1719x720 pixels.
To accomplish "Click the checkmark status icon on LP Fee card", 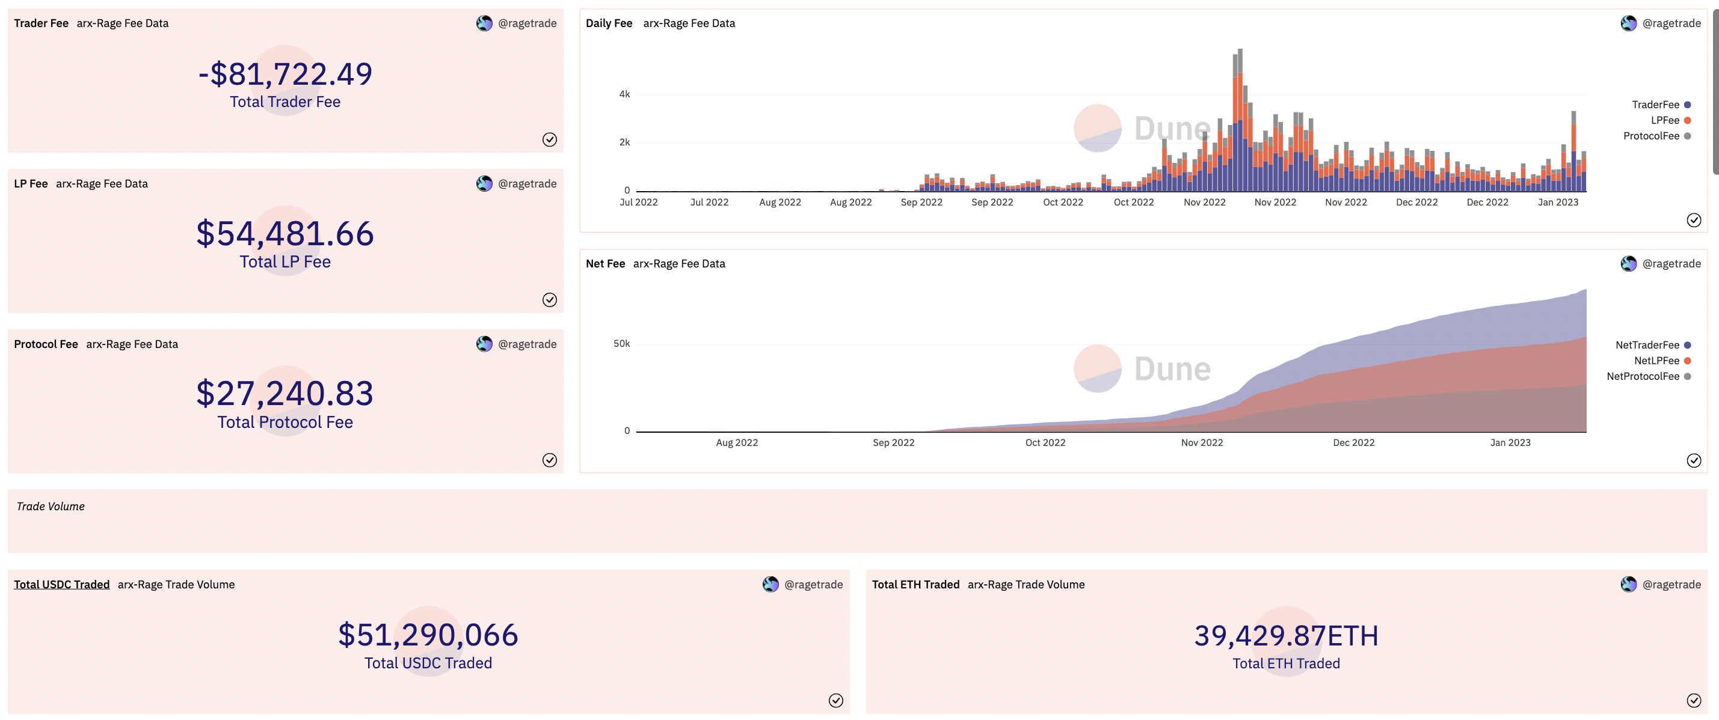I will (x=550, y=300).
